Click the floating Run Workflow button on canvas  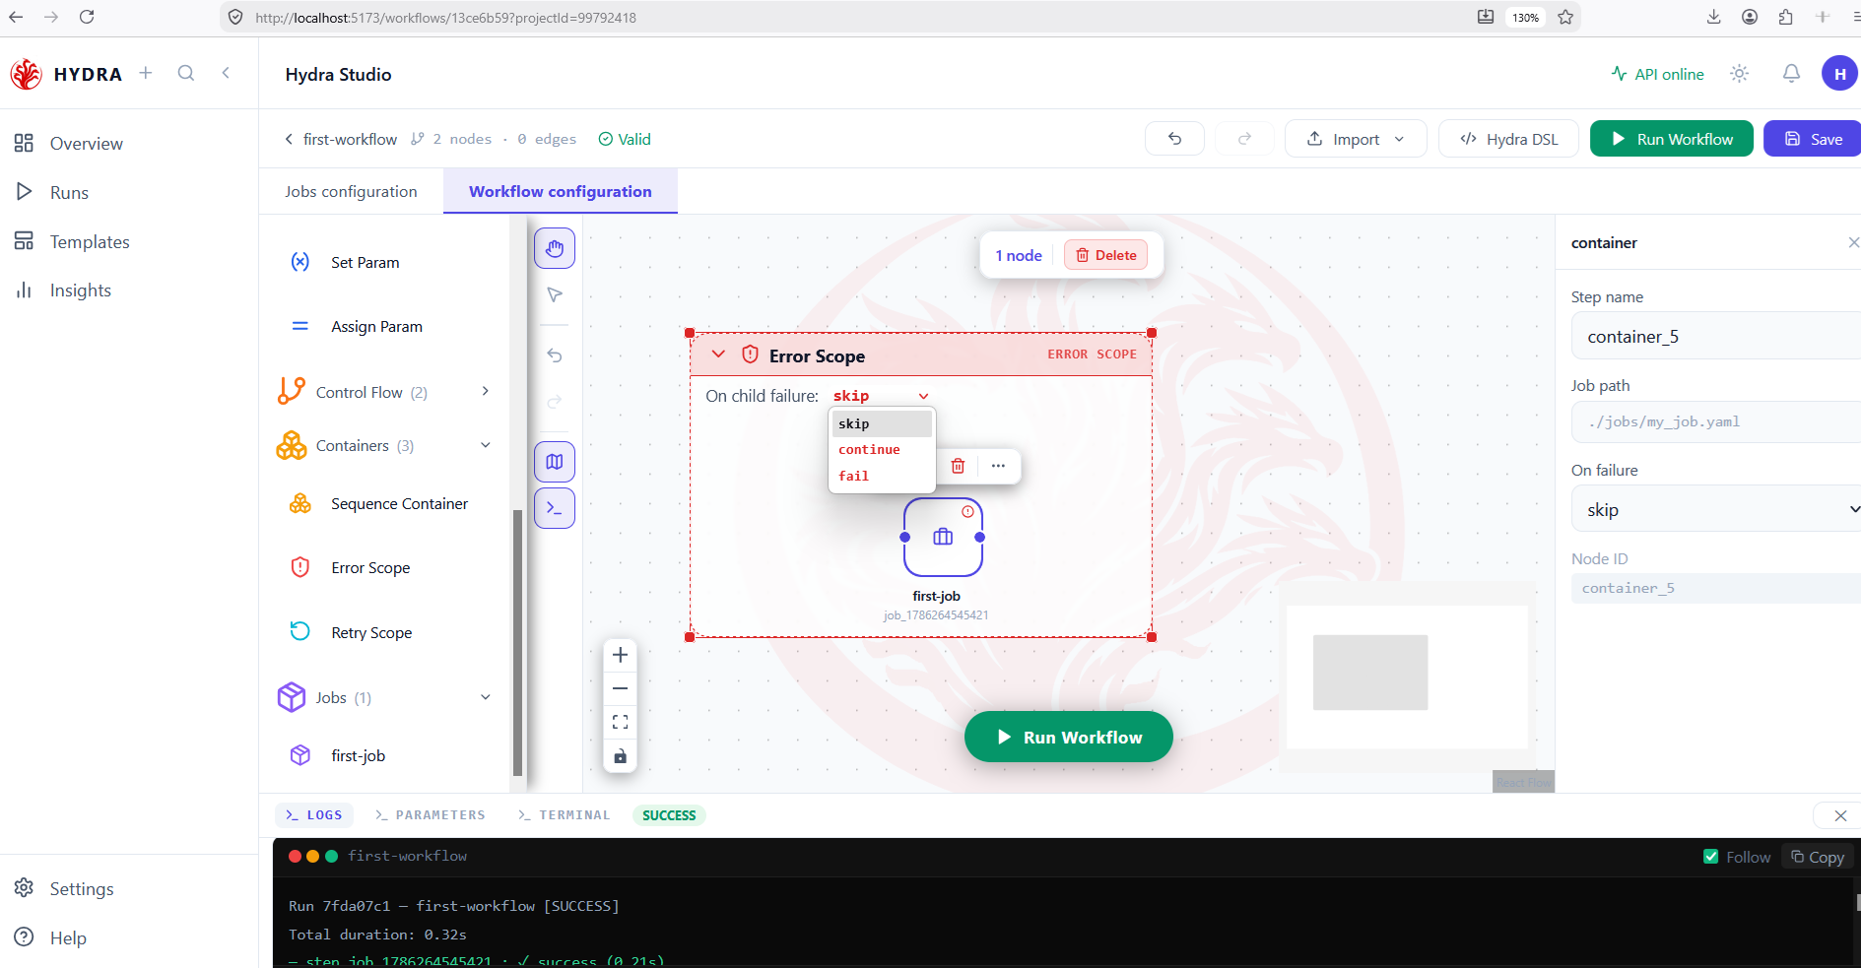[x=1069, y=737]
